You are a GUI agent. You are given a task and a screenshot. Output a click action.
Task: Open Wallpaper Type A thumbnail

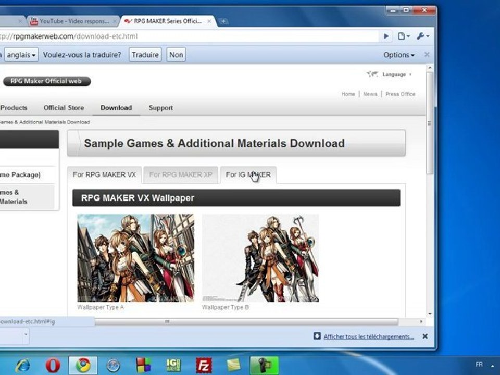[x=135, y=258]
